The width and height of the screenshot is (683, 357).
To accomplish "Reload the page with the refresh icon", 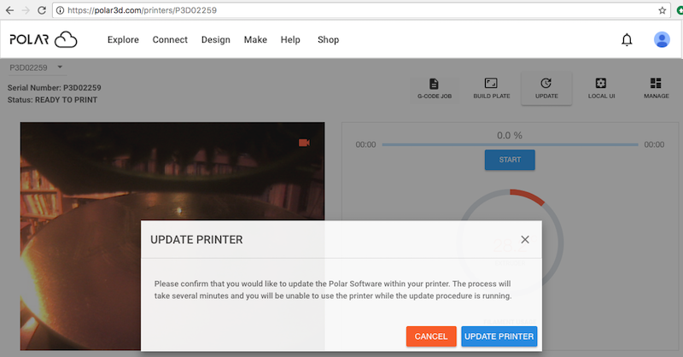I will click(42, 10).
